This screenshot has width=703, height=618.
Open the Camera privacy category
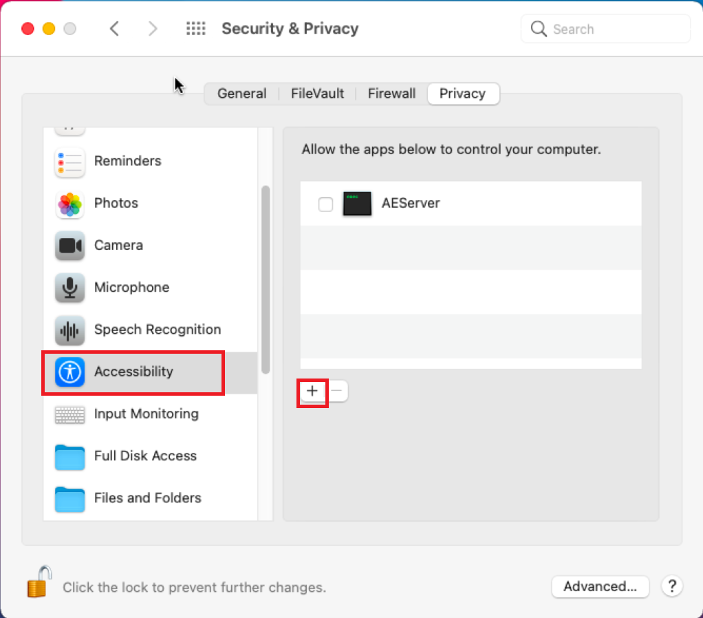[150, 245]
